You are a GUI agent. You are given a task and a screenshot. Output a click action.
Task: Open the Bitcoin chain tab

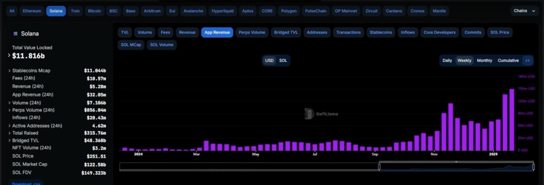[x=95, y=11]
